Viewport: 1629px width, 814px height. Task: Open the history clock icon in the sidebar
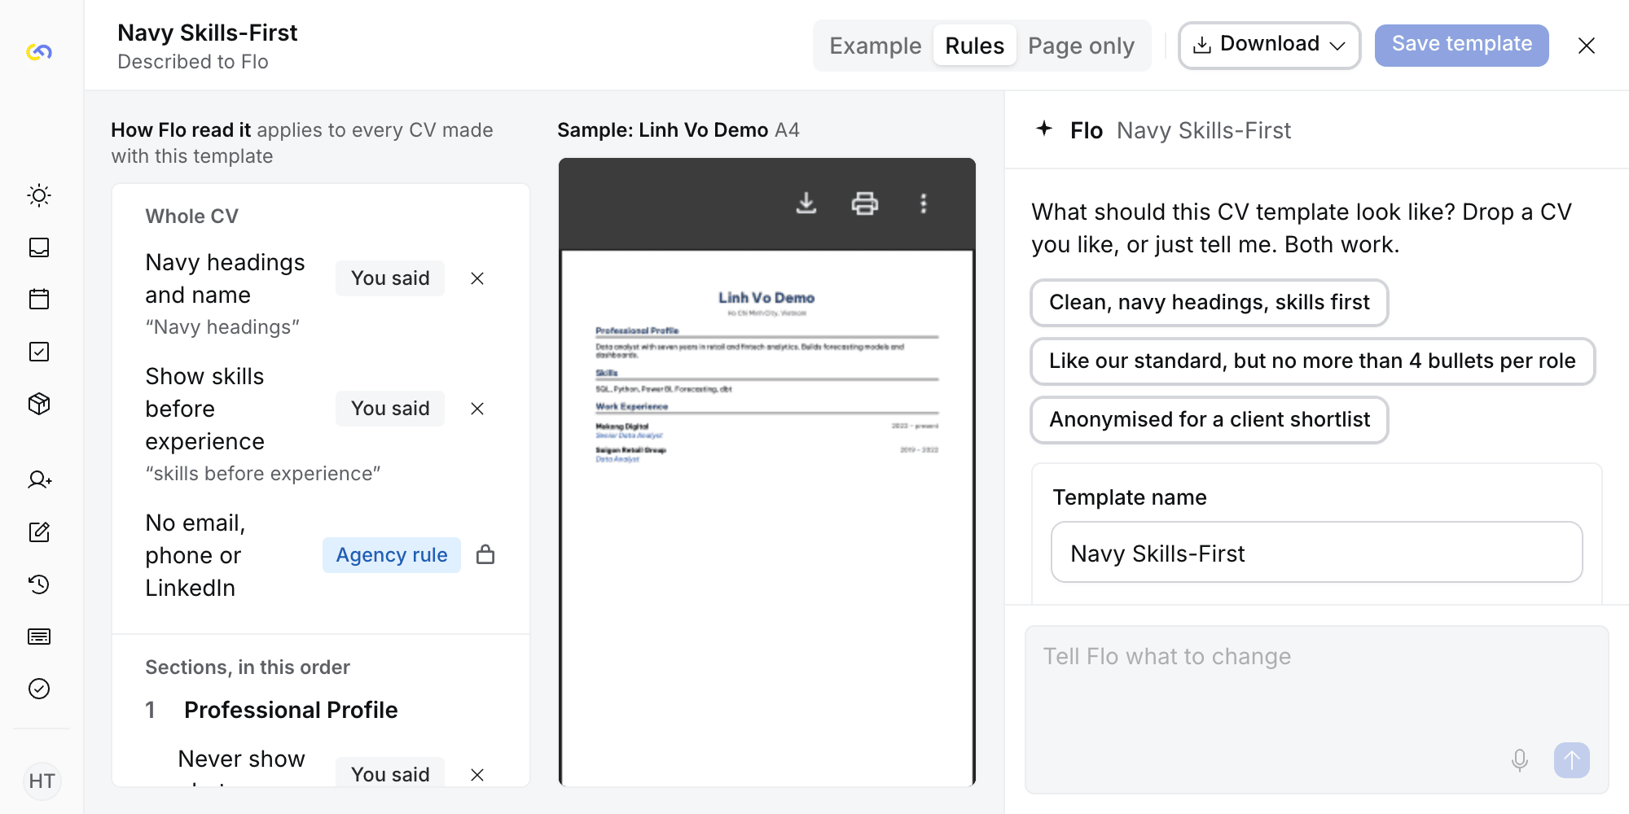(39, 584)
